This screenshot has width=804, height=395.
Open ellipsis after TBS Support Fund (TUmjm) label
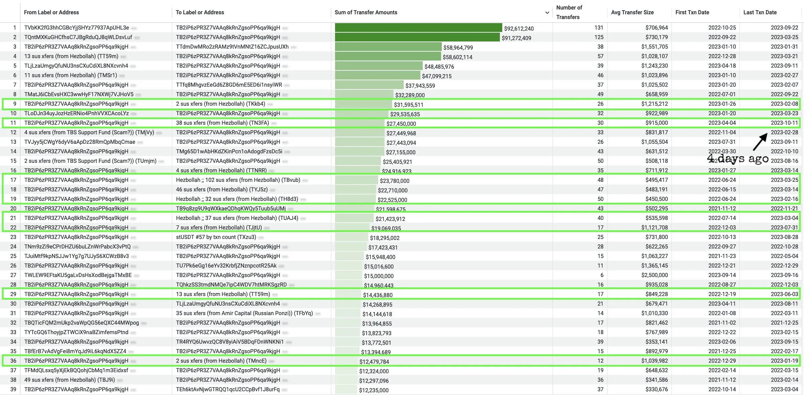click(161, 161)
